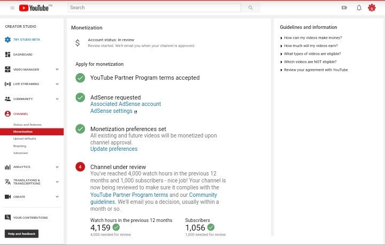385x245 pixels.
Task: Click the 'Guidelines and information' heading
Action: [x=309, y=27]
